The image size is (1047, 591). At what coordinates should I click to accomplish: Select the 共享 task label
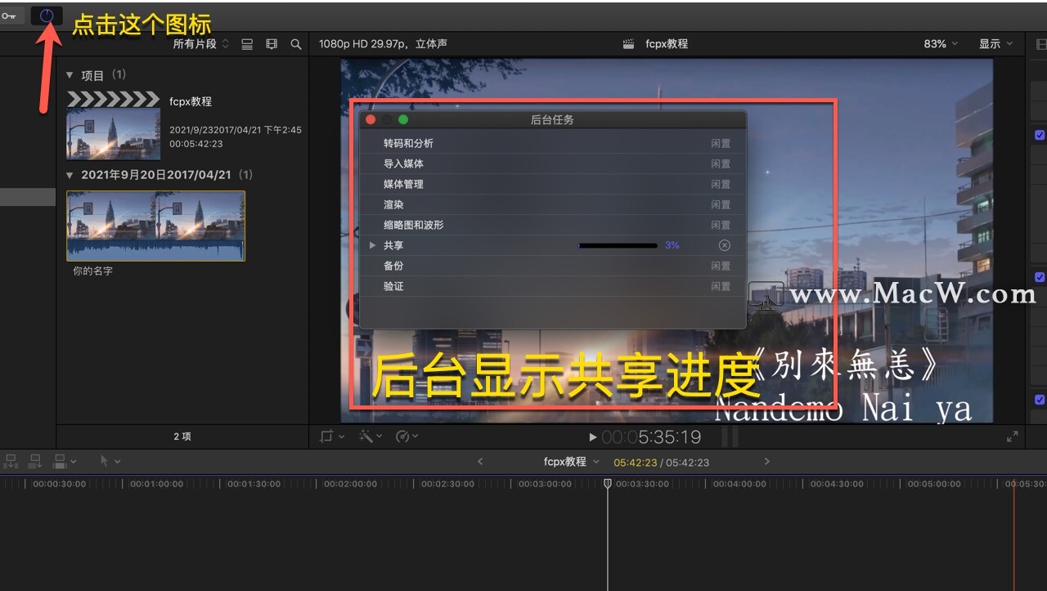point(393,245)
